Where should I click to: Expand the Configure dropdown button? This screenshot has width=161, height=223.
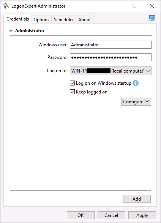(x=136, y=102)
